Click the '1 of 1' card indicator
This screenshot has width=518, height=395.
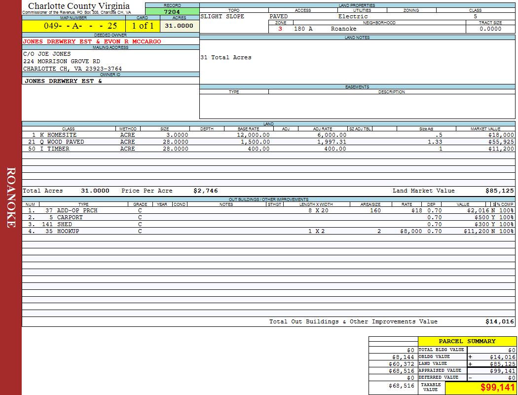click(143, 26)
